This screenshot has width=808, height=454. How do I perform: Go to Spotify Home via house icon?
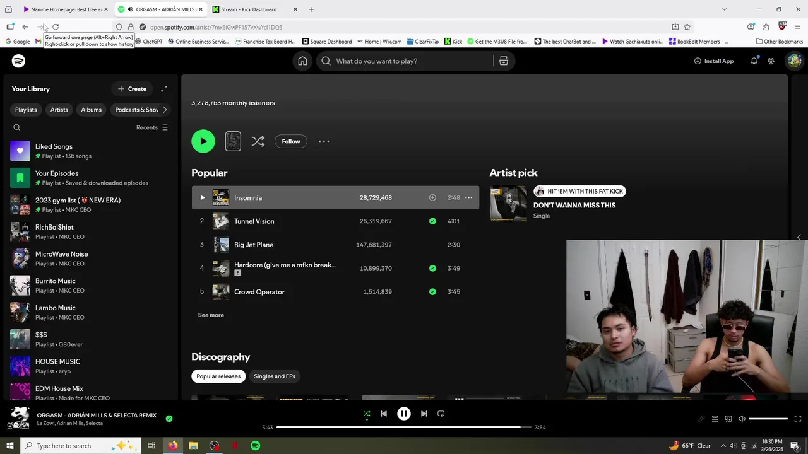coord(302,61)
